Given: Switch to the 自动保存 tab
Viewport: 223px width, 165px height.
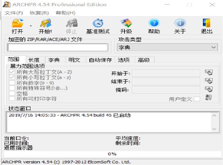Looking at the screenshot, I should tap(100, 60).
